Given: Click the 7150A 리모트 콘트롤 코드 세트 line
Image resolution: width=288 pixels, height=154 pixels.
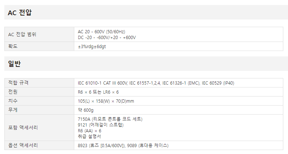Looking at the screenshot, I should (110, 119).
